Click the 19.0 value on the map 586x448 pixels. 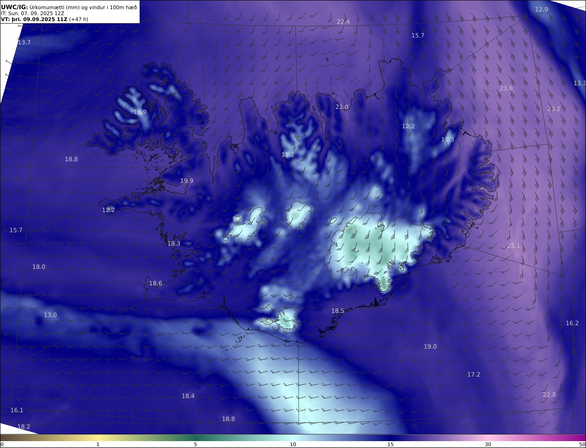pyautogui.click(x=430, y=346)
